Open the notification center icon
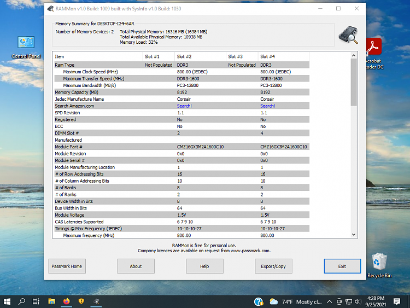 tap(397, 302)
